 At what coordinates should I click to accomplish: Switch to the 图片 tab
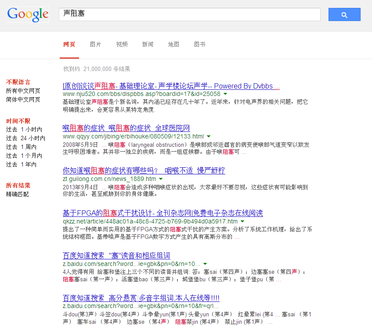(95, 45)
